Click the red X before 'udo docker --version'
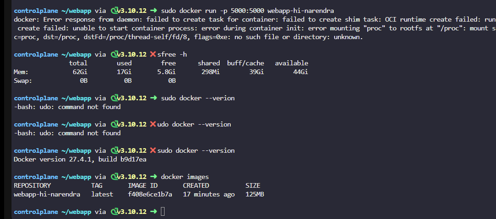496x219 pixels. (153, 124)
